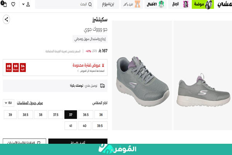The width and height of the screenshot is (232, 155).
Task: Open the EU size system dropdown
Action: point(9,103)
